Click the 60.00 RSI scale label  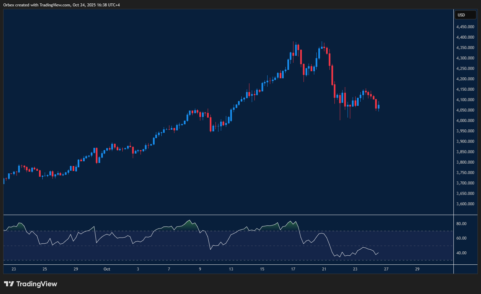[461, 238]
